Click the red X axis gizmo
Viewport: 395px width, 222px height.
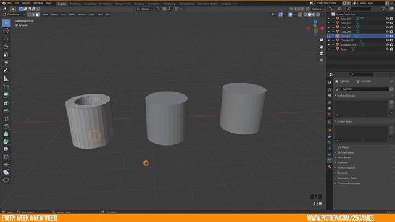(322, 28)
